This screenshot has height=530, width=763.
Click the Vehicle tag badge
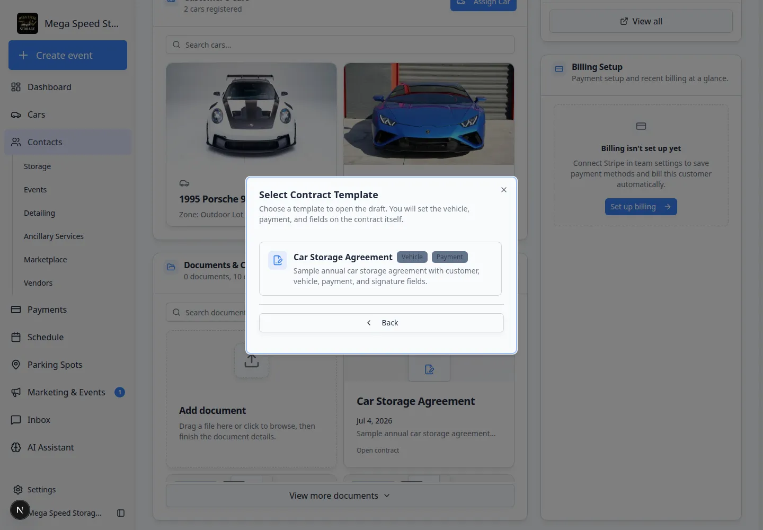412,257
